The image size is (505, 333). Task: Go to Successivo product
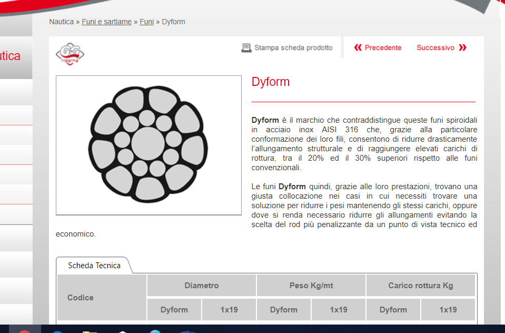pos(435,48)
